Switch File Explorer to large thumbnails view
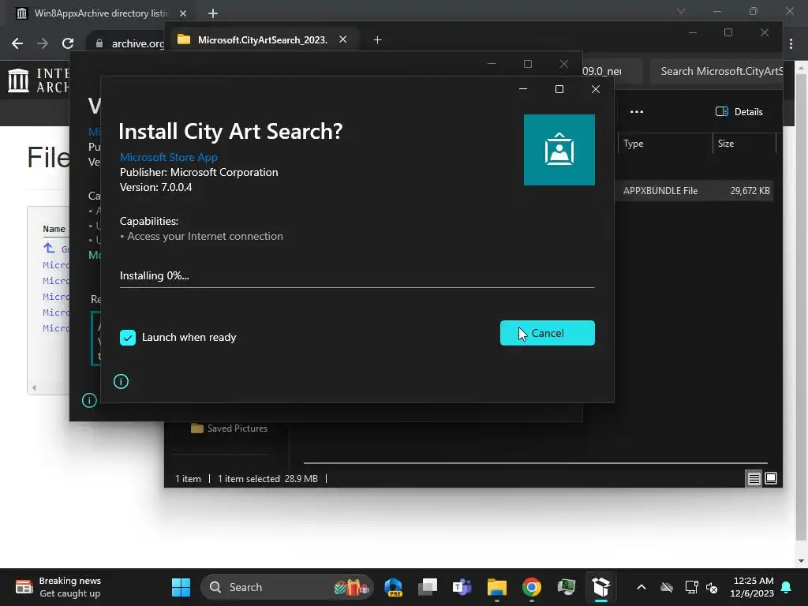The height and width of the screenshot is (606, 808). 771,479
